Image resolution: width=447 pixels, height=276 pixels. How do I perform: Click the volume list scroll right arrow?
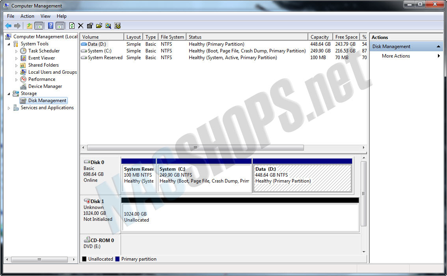(363, 148)
